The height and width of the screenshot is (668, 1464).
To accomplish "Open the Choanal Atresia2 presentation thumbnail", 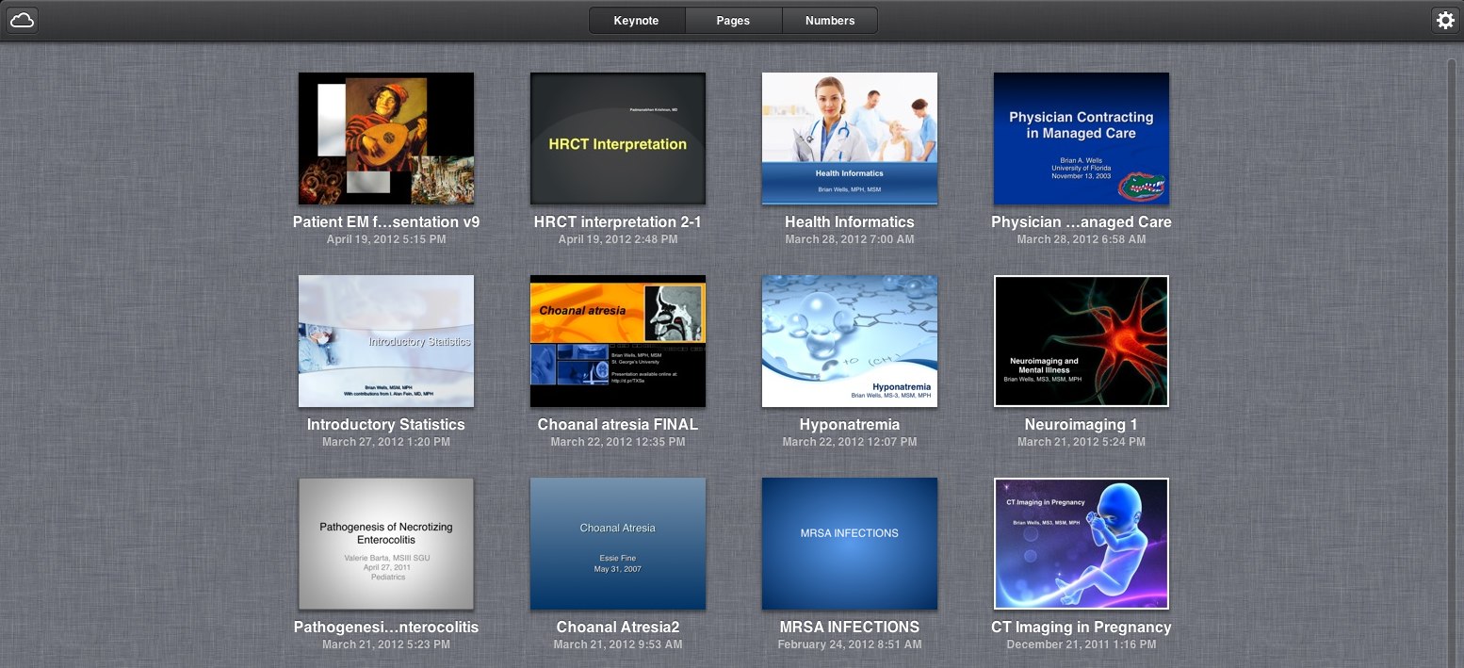I will click(618, 544).
